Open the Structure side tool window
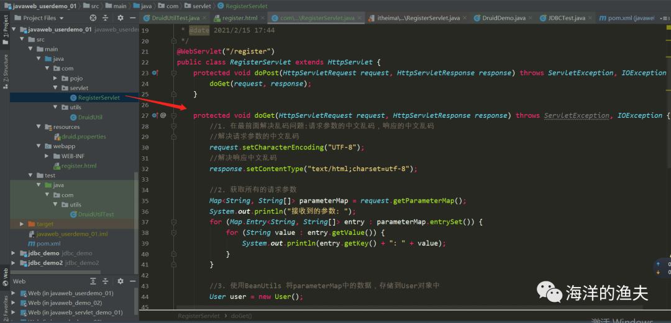This screenshot has height=323, width=671. pos(5,71)
